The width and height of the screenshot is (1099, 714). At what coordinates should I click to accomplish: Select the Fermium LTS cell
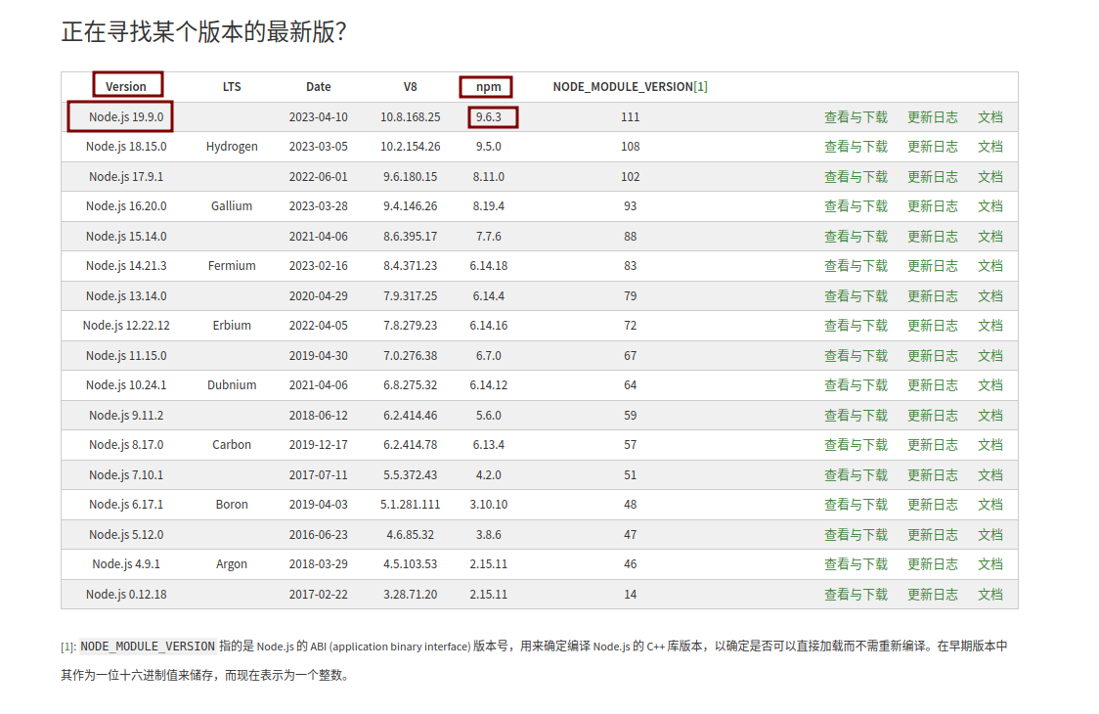(232, 266)
